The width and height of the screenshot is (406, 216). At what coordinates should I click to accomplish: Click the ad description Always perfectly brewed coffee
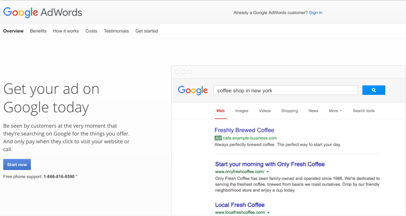[278, 145]
